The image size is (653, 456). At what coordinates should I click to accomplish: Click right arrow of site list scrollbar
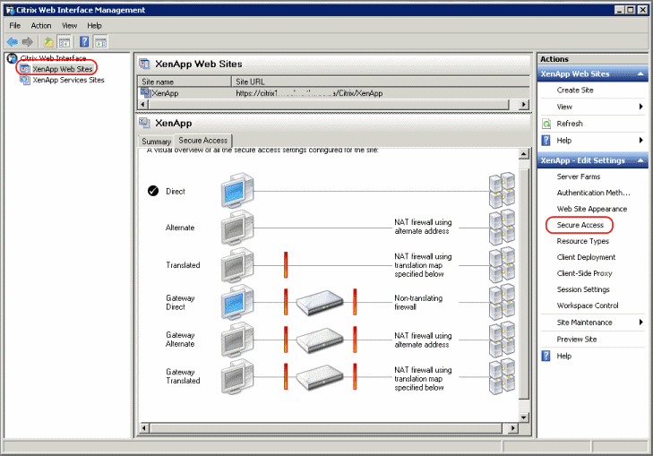pos(524,104)
